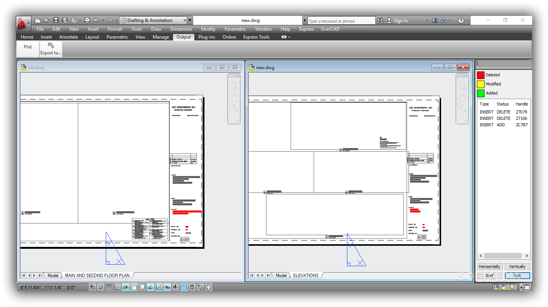
Task: Open the AutoCAD application menu button
Action: tap(23, 23)
